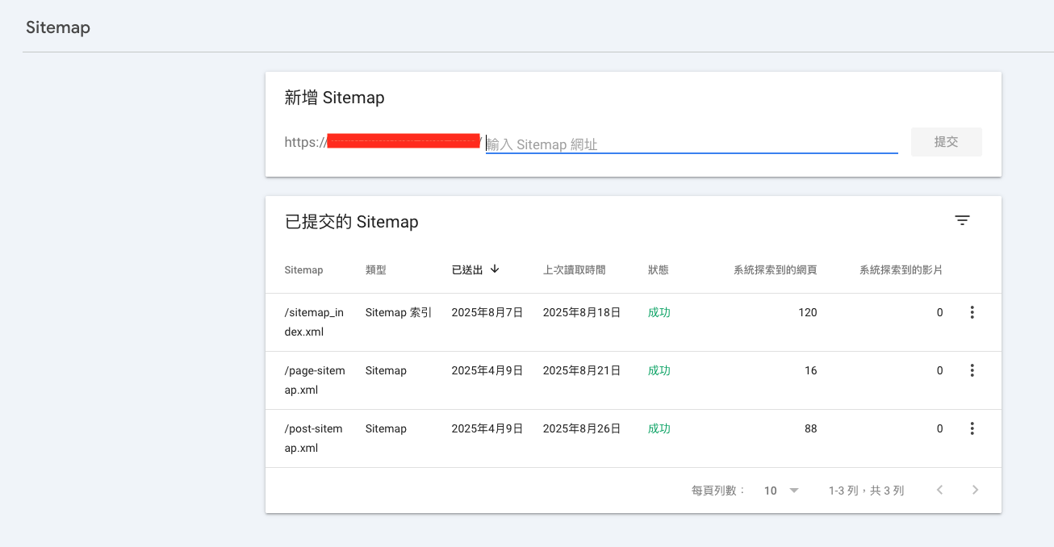Sort by the Sitemap column header
The image size is (1054, 547).
pos(303,270)
